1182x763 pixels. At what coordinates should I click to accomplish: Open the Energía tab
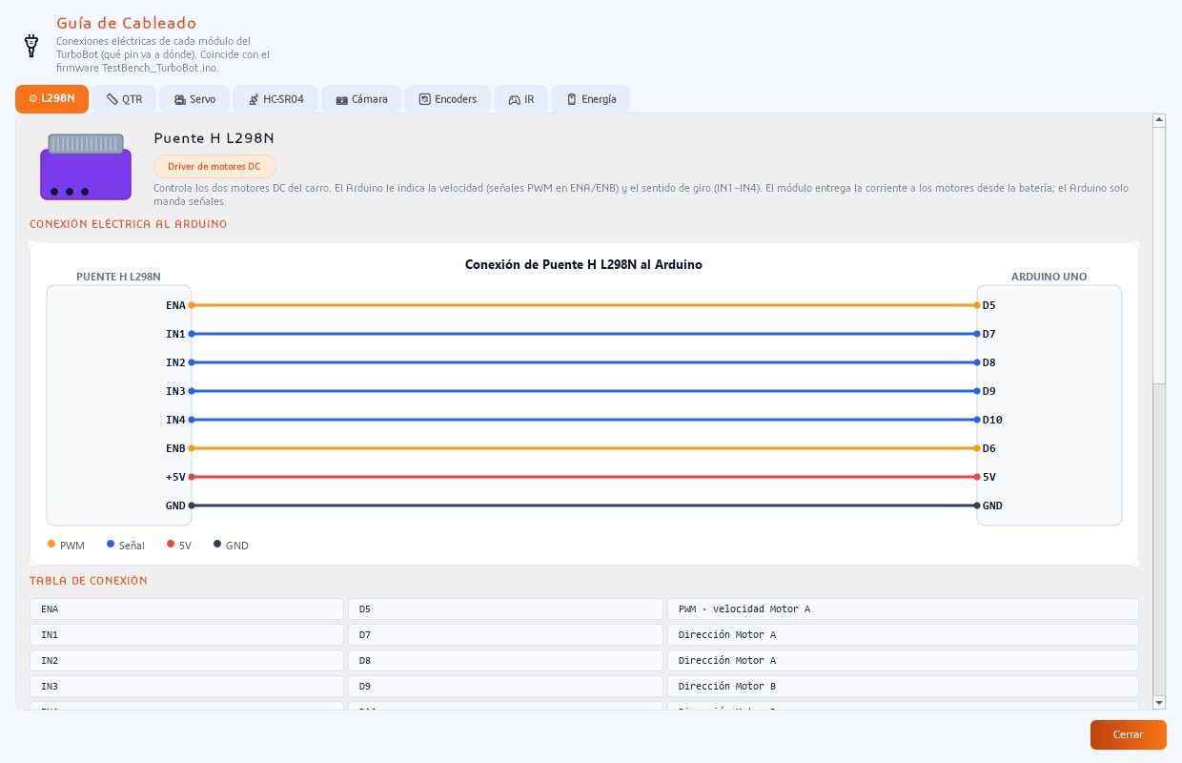(590, 99)
